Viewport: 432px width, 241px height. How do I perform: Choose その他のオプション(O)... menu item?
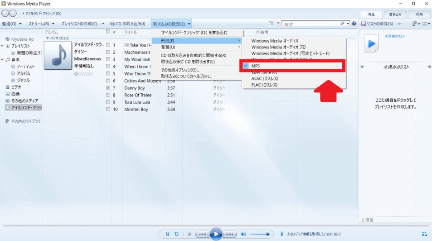point(197,70)
